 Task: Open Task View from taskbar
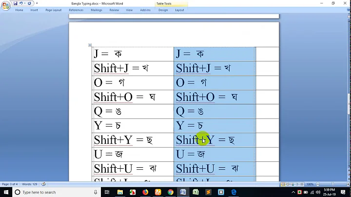[x=107, y=192]
